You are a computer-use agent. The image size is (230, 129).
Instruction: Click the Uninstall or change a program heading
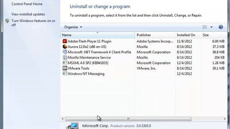[x=100, y=6]
